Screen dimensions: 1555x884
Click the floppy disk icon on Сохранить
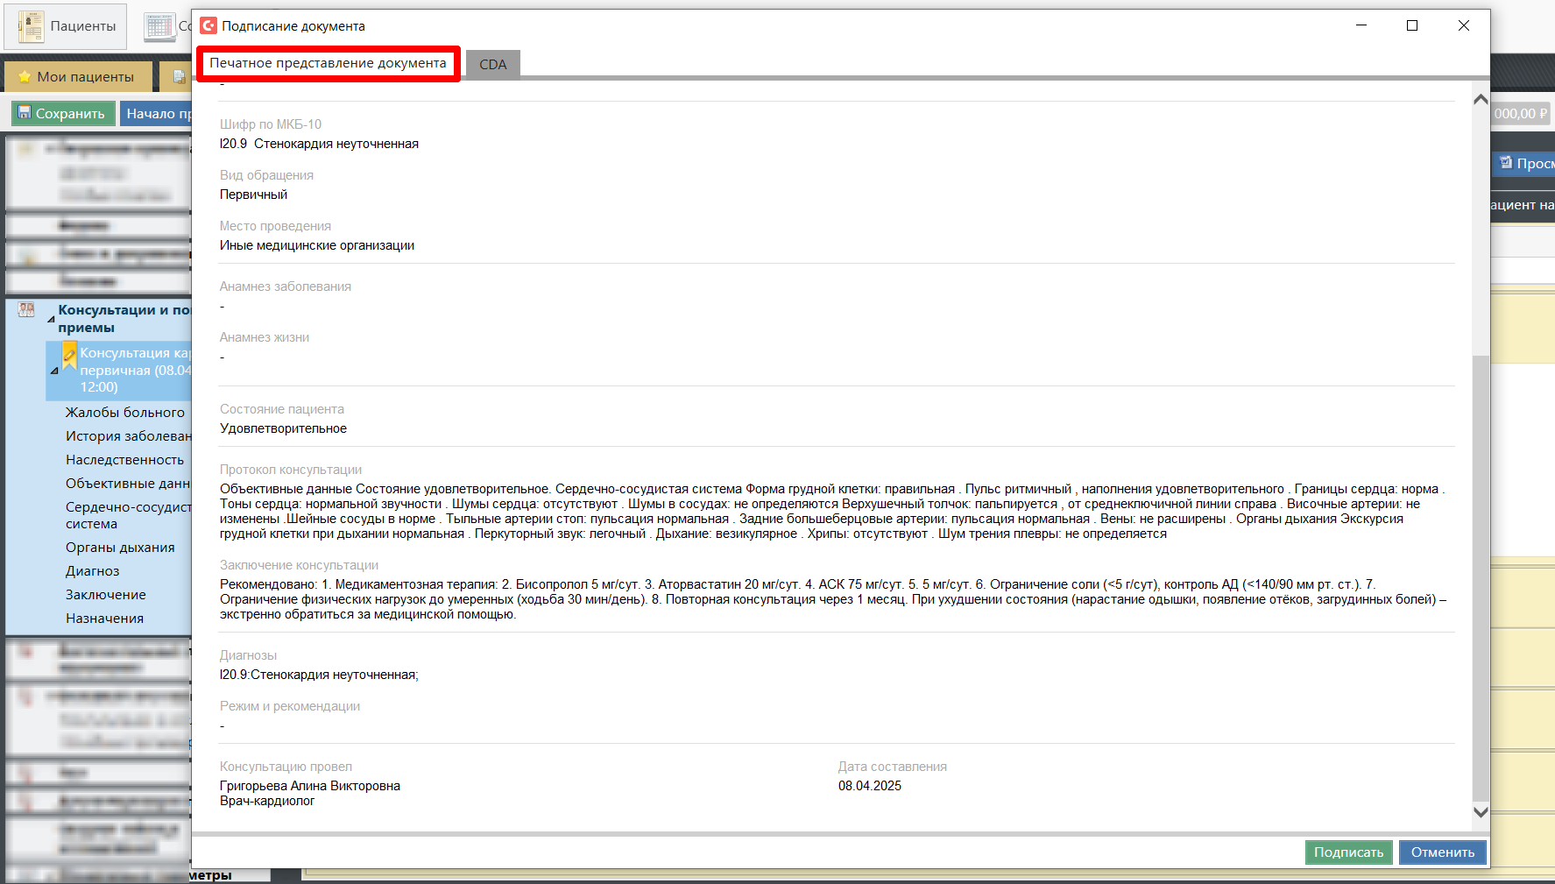click(25, 113)
